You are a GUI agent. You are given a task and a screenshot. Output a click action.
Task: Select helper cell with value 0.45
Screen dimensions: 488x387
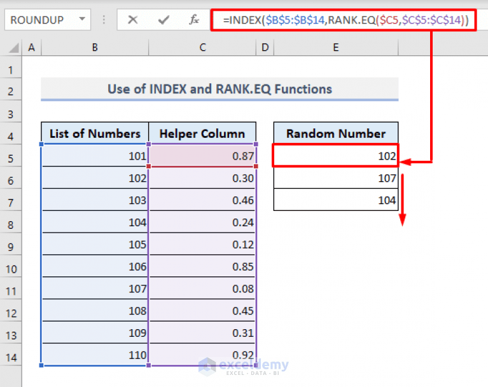[202, 311]
